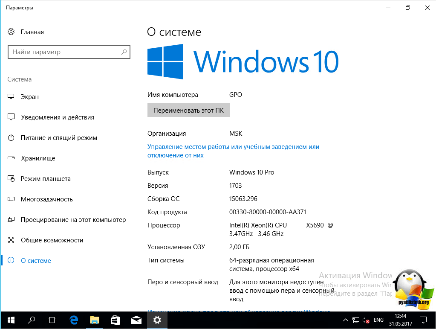Click the volume speaker tray icon
436x329 pixels.
coord(366,320)
